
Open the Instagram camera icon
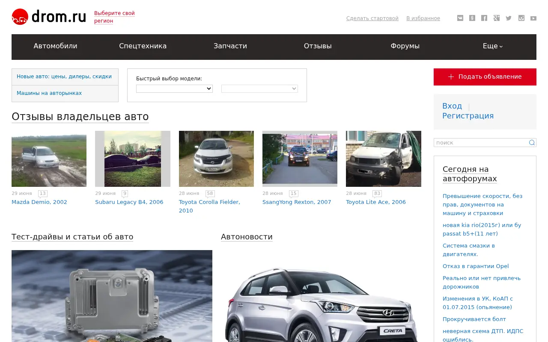click(521, 18)
